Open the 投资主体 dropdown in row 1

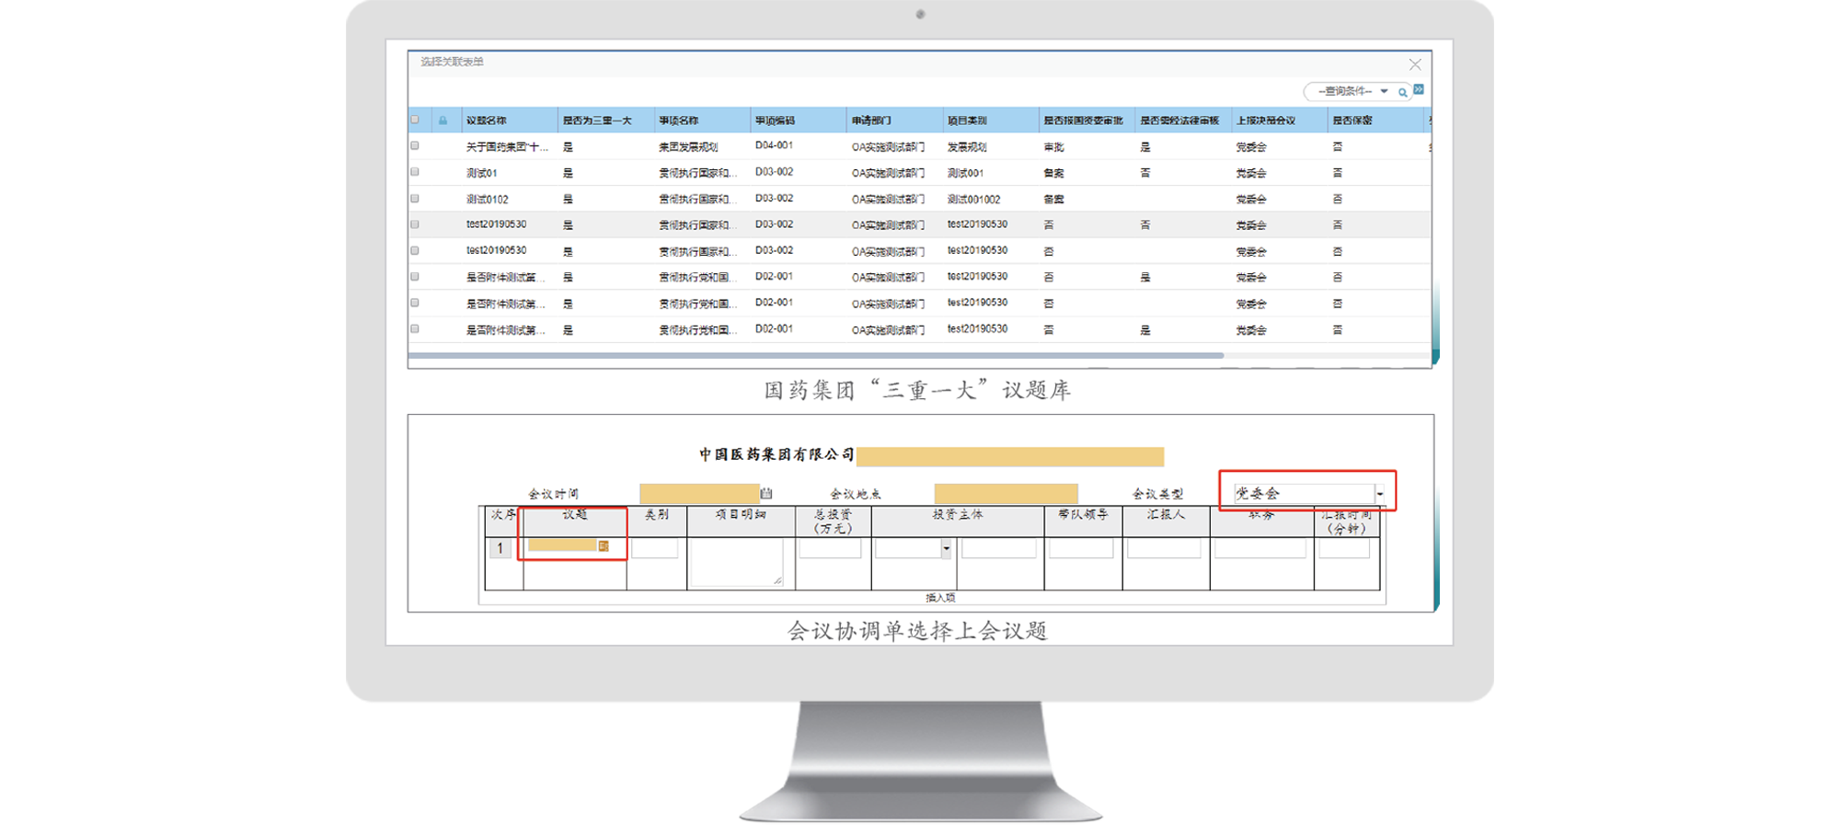point(946,549)
